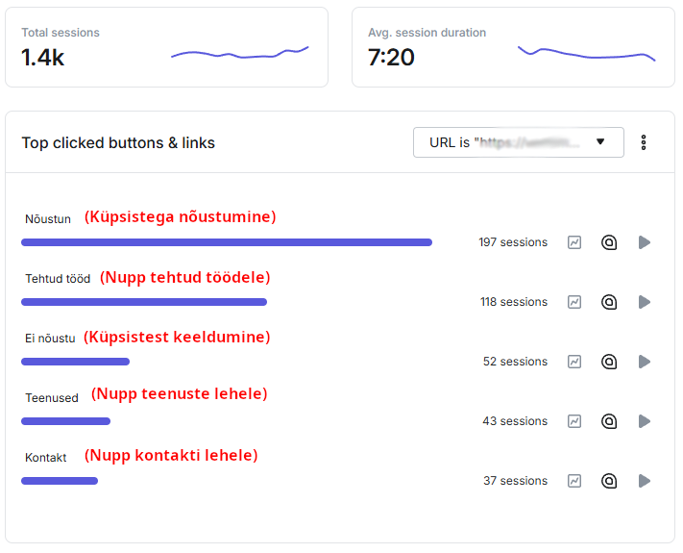Open trend chart icon for Tehtud tööd
Screen dimensions: 683x553
point(574,302)
